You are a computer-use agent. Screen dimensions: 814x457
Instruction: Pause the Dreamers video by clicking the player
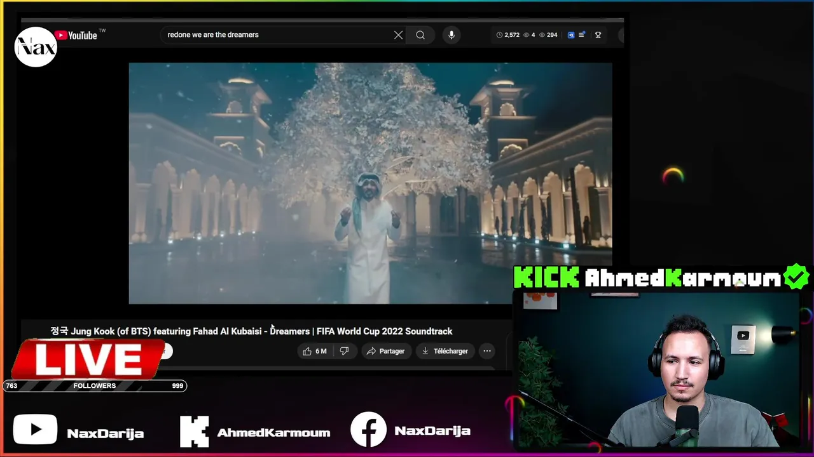[370, 183]
